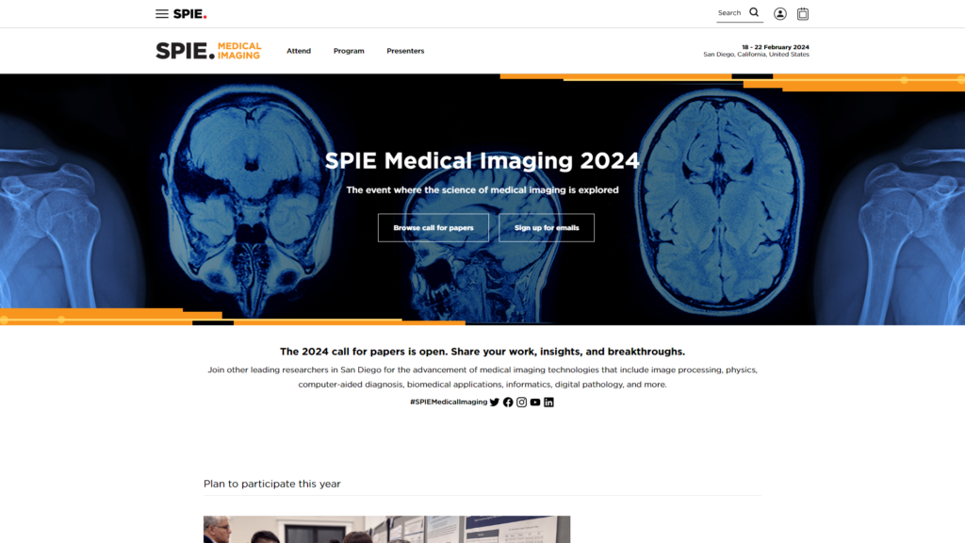Open the Facebook social icon
965x543 pixels.
tap(508, 402)
